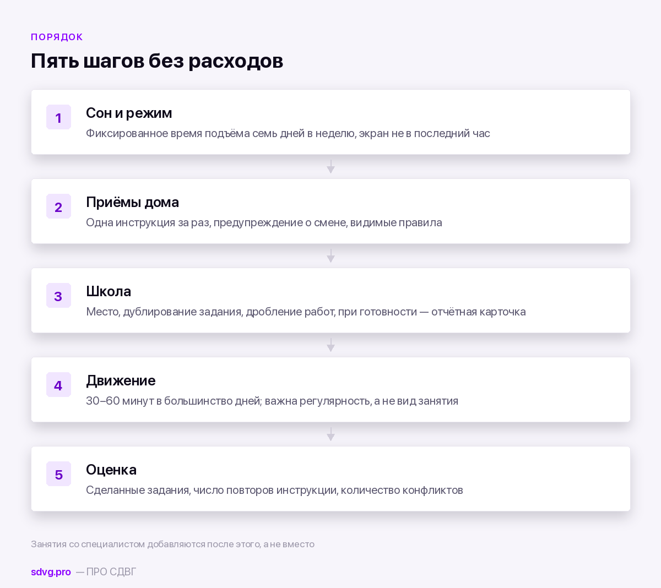Select the heading 'Сон и режим'
This screenshot has width=661, height=588.
pyautogui.click(x=129, y=113)
